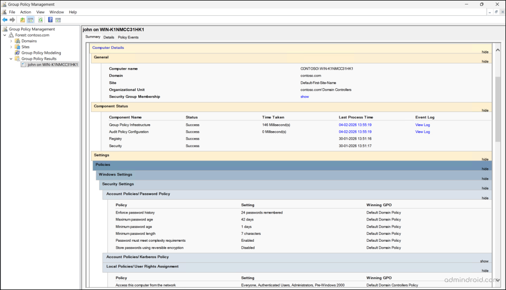Click the Back navigation arrow in the toolbar
The width and height of the screenshot is (506, 290).
4,20
